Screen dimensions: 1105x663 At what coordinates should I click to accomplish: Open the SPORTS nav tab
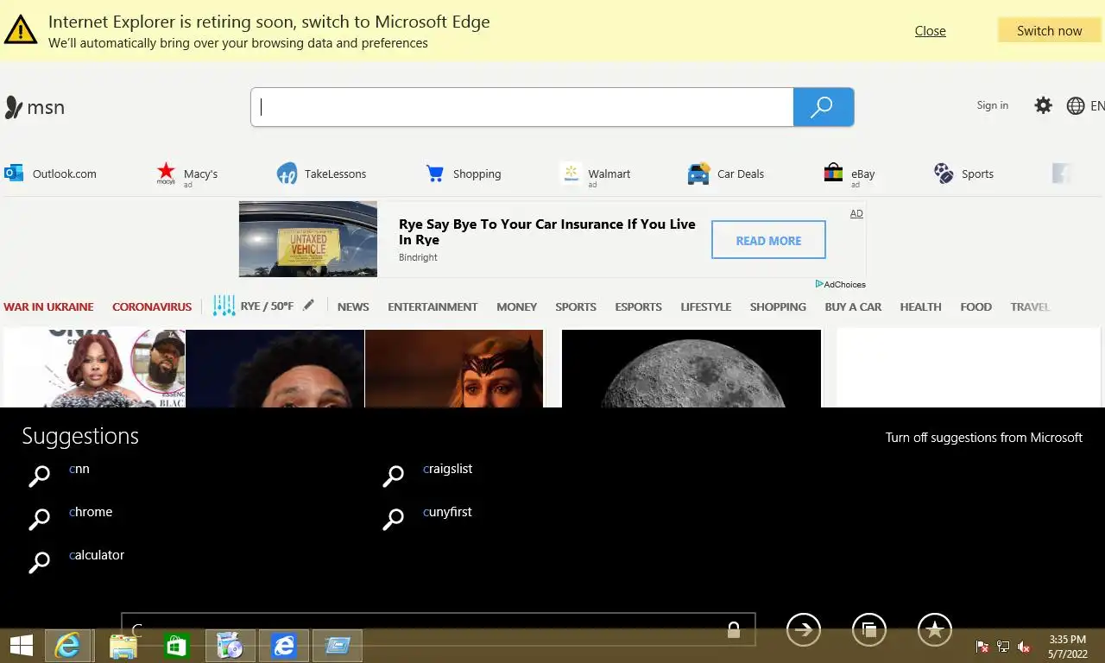point(576,306)
